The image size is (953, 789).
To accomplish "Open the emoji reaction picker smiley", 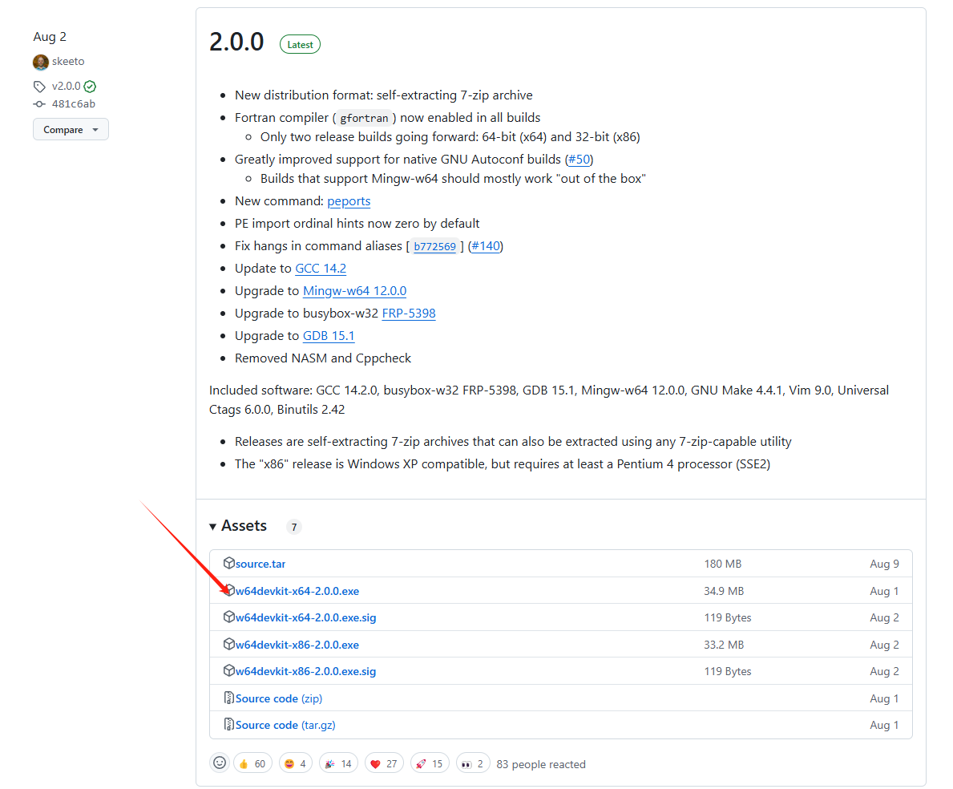I will 220,763.
